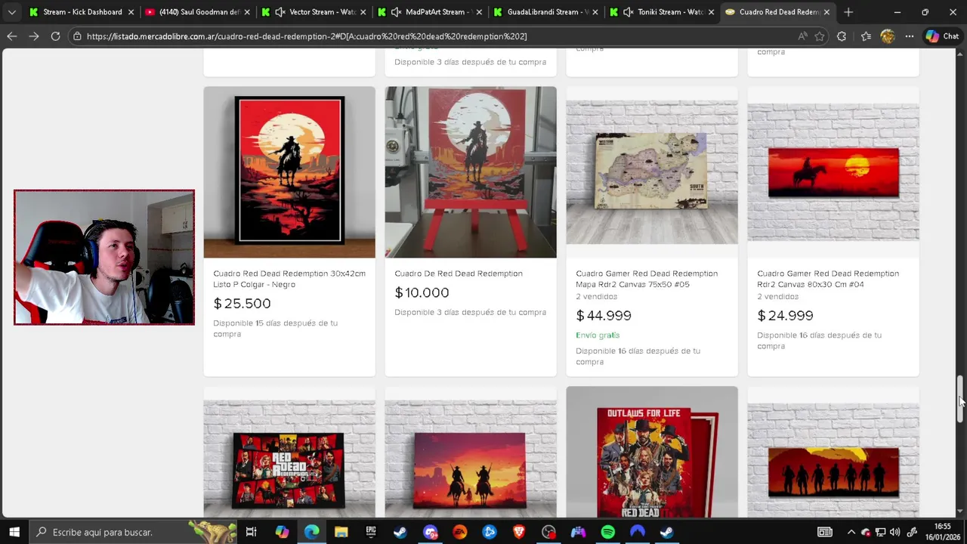Click the webcam overlay video

[x=104, y=257]
